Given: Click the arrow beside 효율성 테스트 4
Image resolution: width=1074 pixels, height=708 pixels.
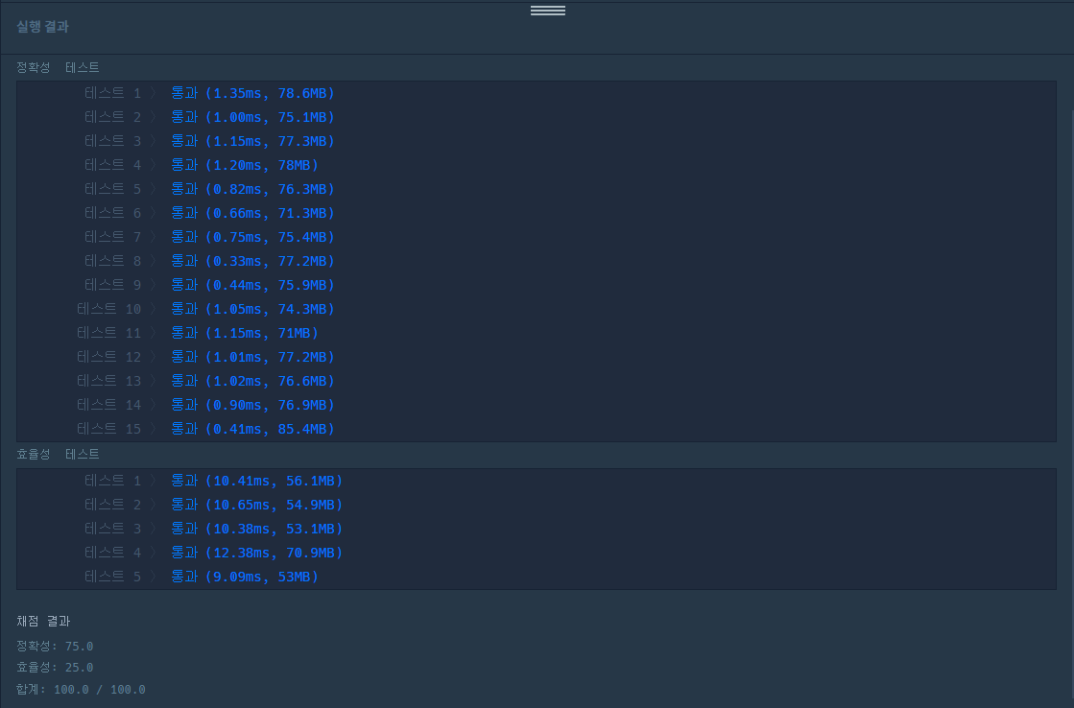Looking at the screenshot, I should point(154,553).
